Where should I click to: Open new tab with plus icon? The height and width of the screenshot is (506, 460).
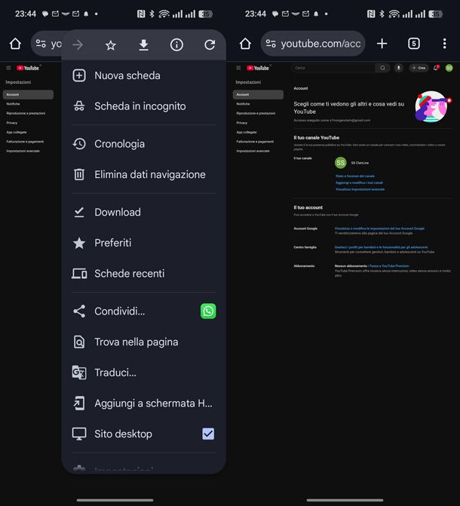(382, 44)
